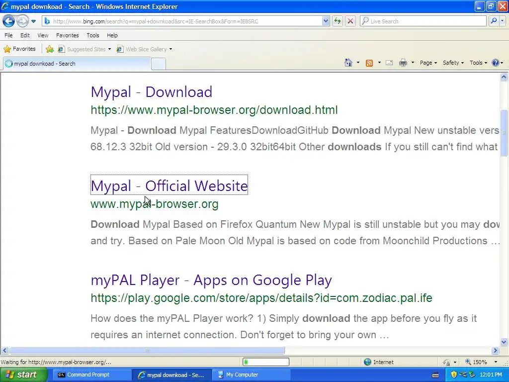
Task: Click the Home icon in command bar
Action: click(x=348, y=63)
